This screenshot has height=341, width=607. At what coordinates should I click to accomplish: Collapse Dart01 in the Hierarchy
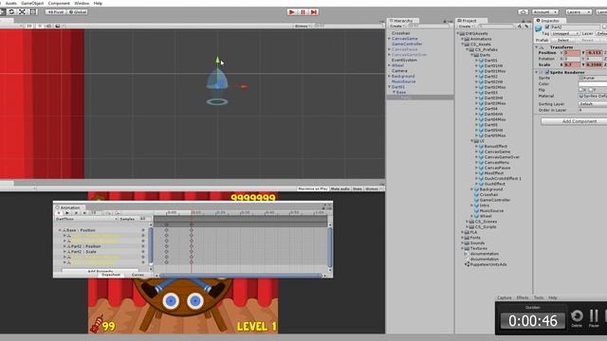tap(390, 87)
